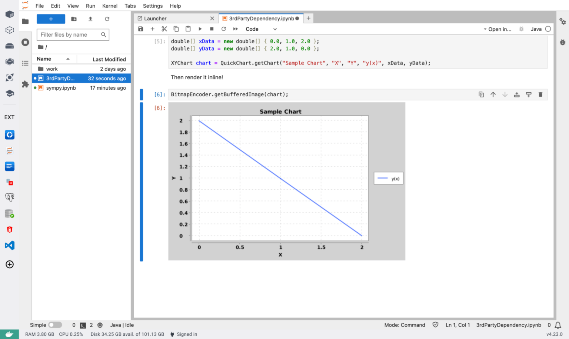
Task: Run the selected cell
Action: click(200, 29)
